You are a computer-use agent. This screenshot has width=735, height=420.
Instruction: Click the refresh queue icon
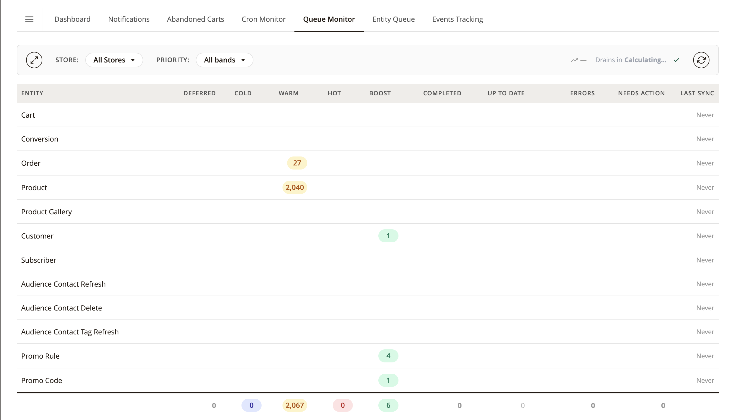[701, 60]
